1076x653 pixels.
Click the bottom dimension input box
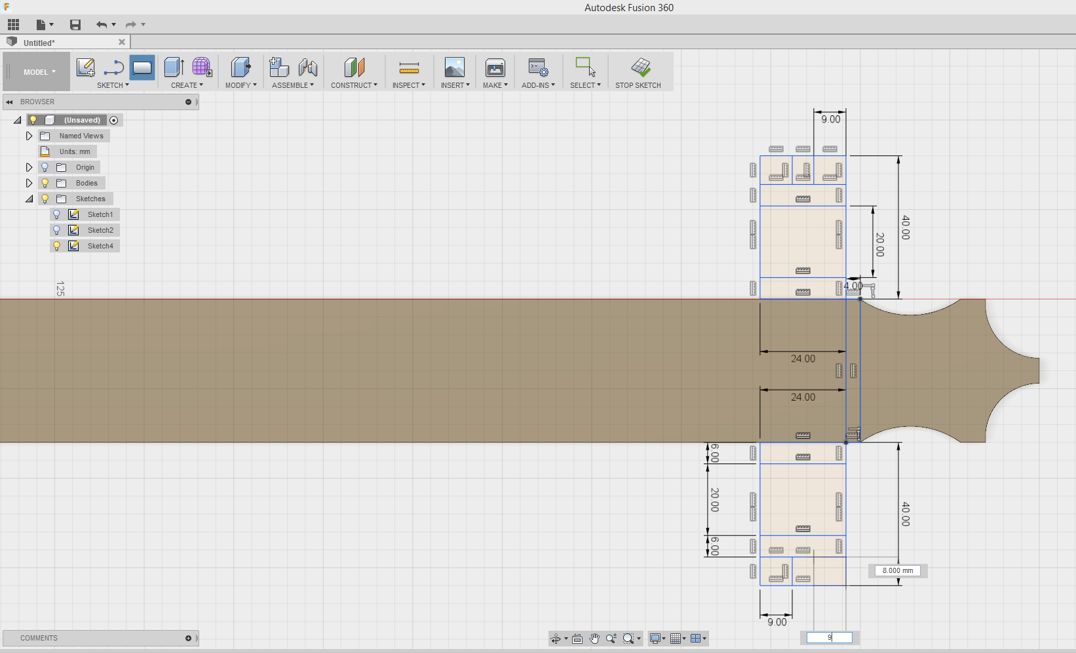830,637
